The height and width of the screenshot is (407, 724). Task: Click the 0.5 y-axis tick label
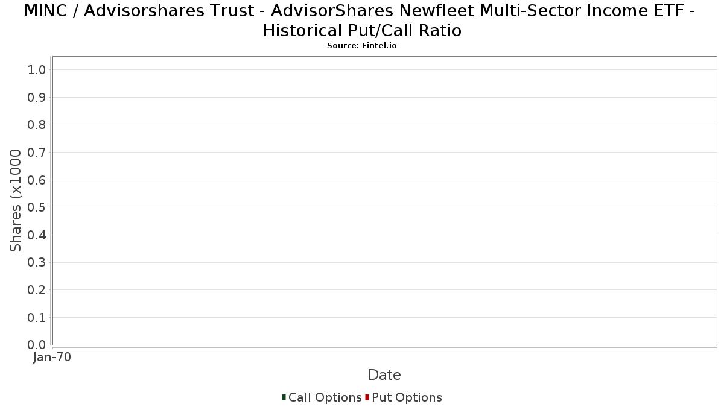pyautogui.click(x=37, y=207)
